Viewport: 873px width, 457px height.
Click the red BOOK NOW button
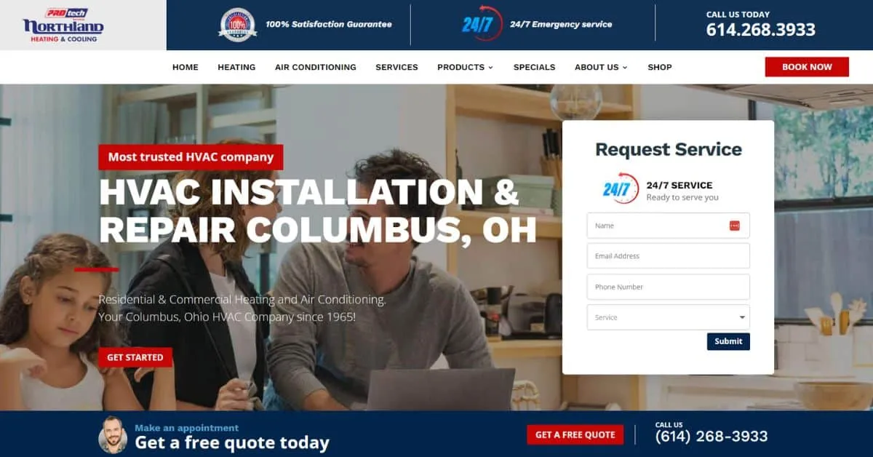[806, 66]
